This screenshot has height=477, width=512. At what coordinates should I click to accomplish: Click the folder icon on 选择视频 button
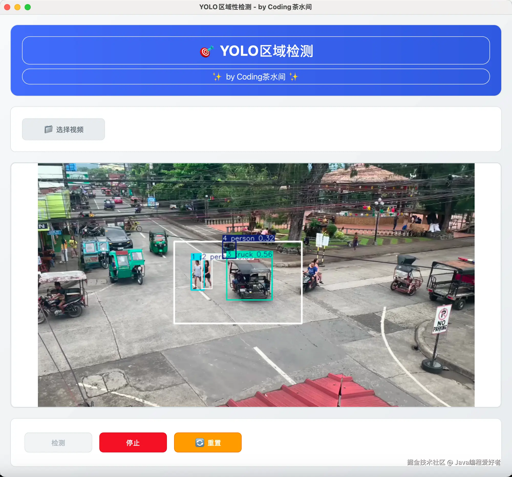[48, 129]
